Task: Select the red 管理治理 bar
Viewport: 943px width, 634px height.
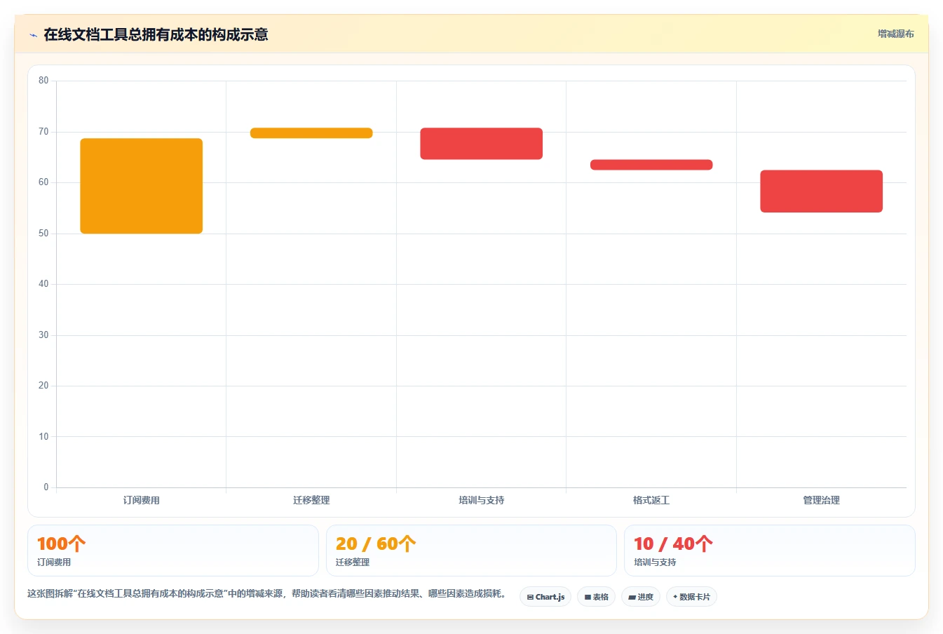Action: tap(822, 191)
